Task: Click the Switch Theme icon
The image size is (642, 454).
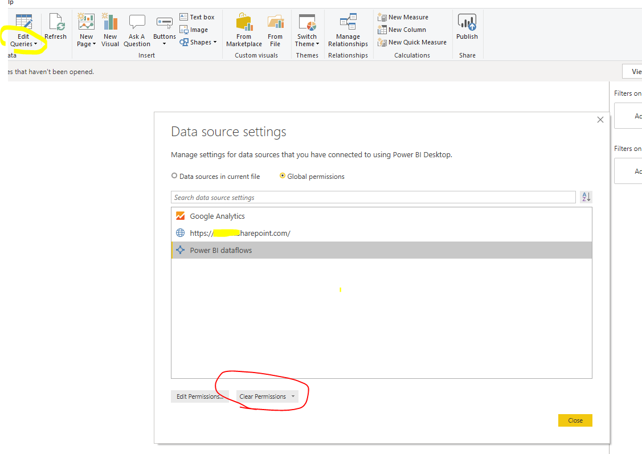Action: coord(307,23)
